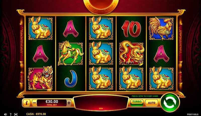Click the green spin button
201x116 pixels.
click(x=170, y=102)
